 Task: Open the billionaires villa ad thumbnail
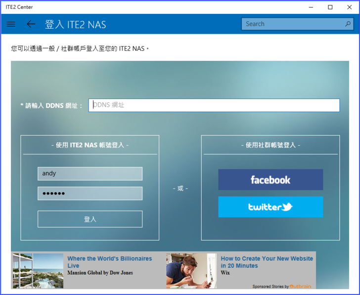(x=38, y=271)
